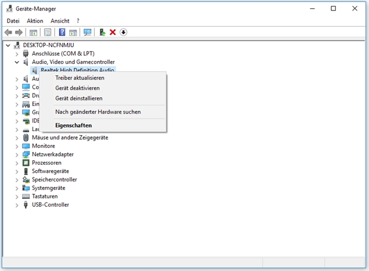Viewport: 369px width, 271px height.
Task: Collapse the DESKTOP-NCFNMJU root node
Action: (x=8, y=45)
